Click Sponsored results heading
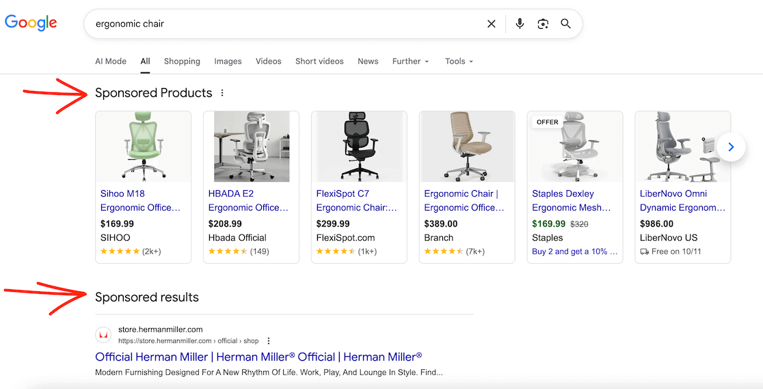The height and width of the screenshot is (389, 763). pos(147,297)
